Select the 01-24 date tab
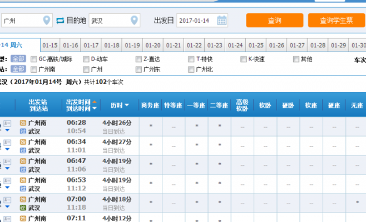The width and height of the screenshot is (366, 222). click(235, 45)
